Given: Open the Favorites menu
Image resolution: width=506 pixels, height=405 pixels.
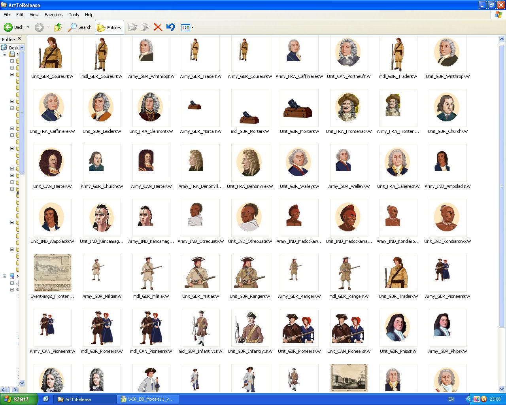Looking at the screenshot, I should [x=53, y=15].
